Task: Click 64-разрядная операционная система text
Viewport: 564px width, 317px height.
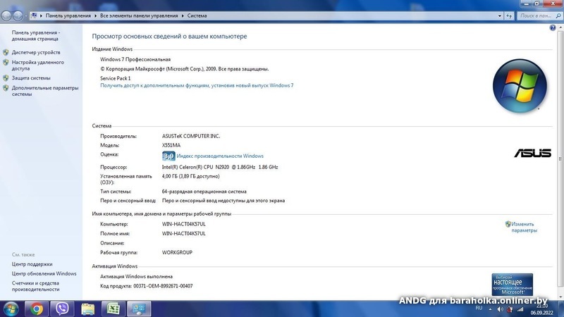Action: [x=204, y=192]
